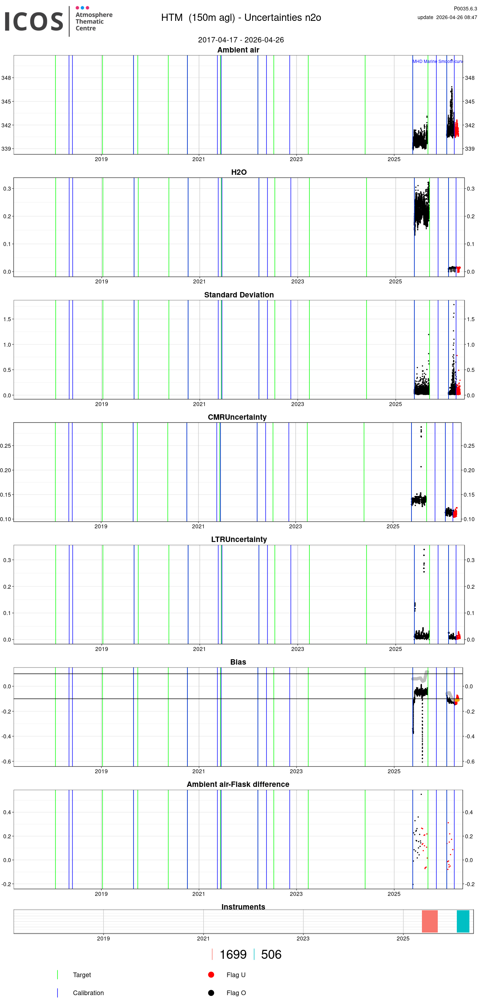This screenshot has width=482, height=1007.
Task: Click the Ambient air panel title
Action: [x=238, y=50]
